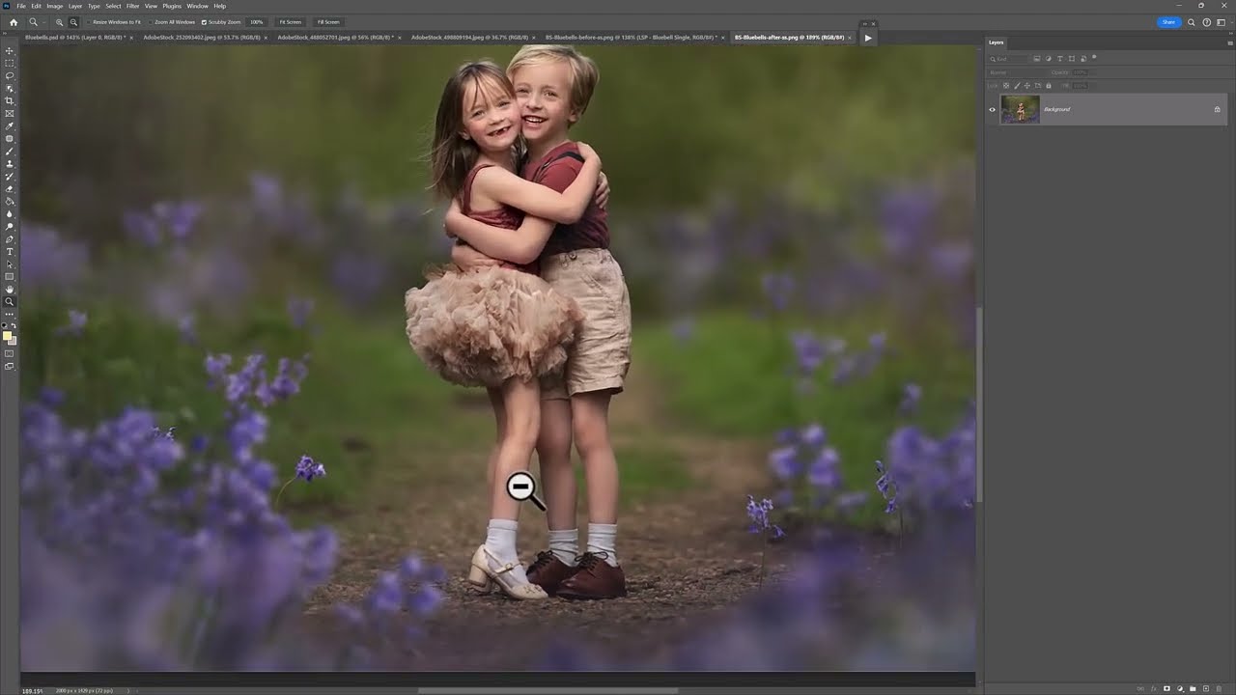The height and width of the screenshot is (695, 1236).
Task: Select the Brush tool
Action: pyautogui.click(x=10, y=151)
